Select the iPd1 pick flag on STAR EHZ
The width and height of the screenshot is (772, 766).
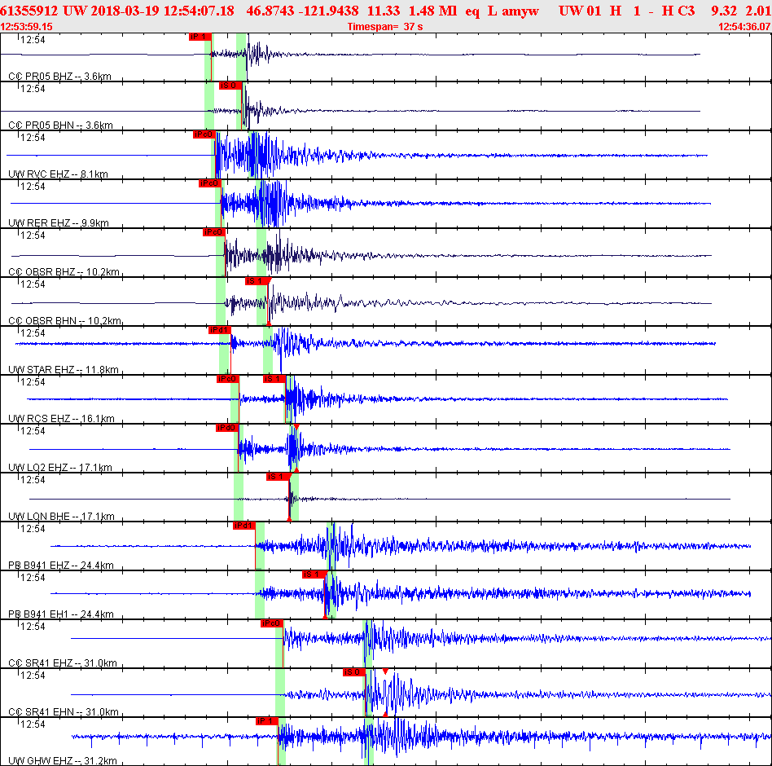pyautogui.click(x=219, y=330)
